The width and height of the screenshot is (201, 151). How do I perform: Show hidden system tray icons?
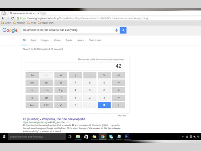pyautogui.click(x=183, y=137)
